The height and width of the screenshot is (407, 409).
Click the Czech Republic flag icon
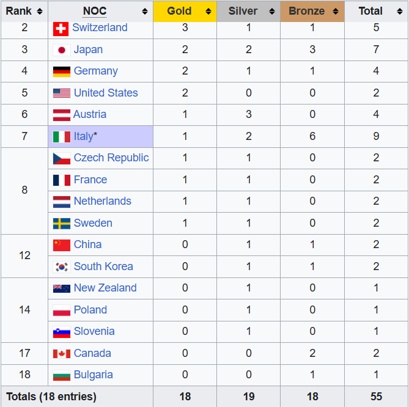pos(62,158)
